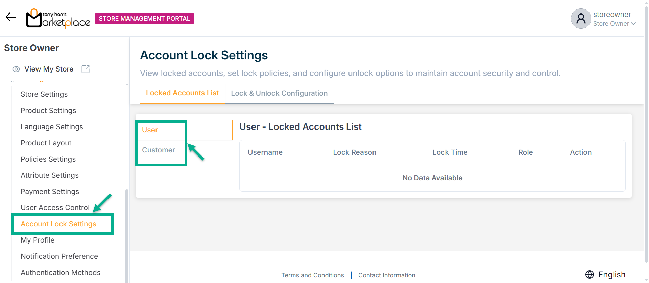Screen dimensions: 649x283
Task: Open the Contact Information link
Action: coord(387,275)
